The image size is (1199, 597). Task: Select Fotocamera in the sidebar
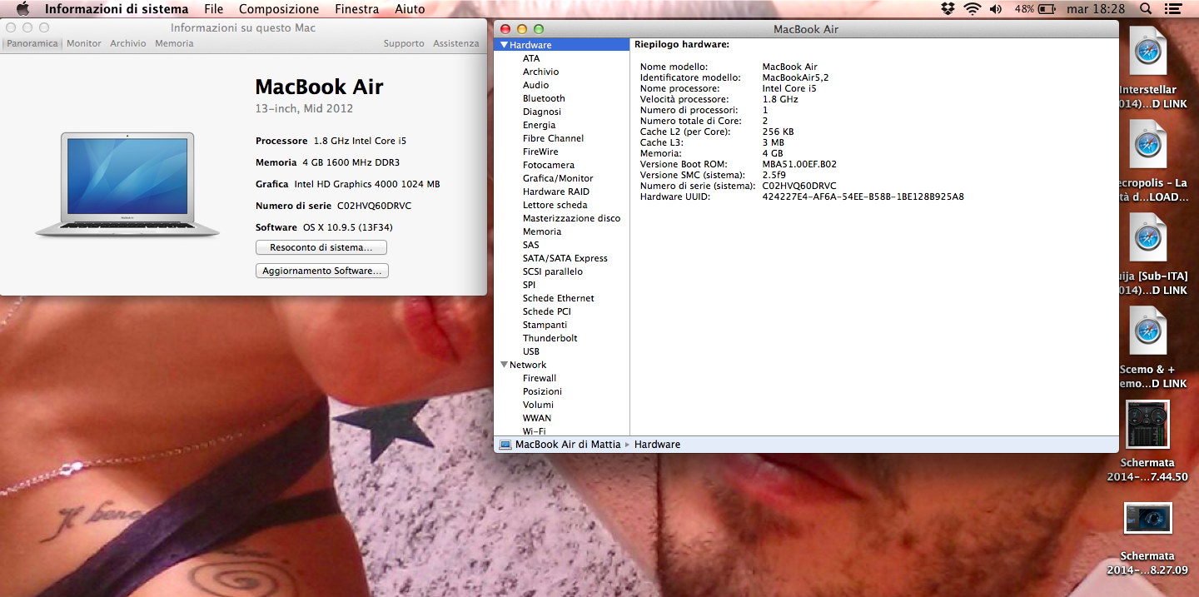click(549, 165)
